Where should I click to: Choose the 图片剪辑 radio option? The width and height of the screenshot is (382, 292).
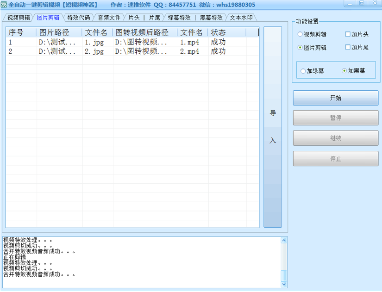click(x=300, y=48)
